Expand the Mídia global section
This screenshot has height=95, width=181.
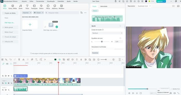3,27
